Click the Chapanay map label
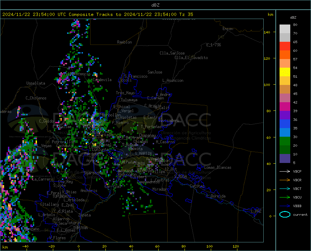The image size is (311, 251). (x=147, y=135)
